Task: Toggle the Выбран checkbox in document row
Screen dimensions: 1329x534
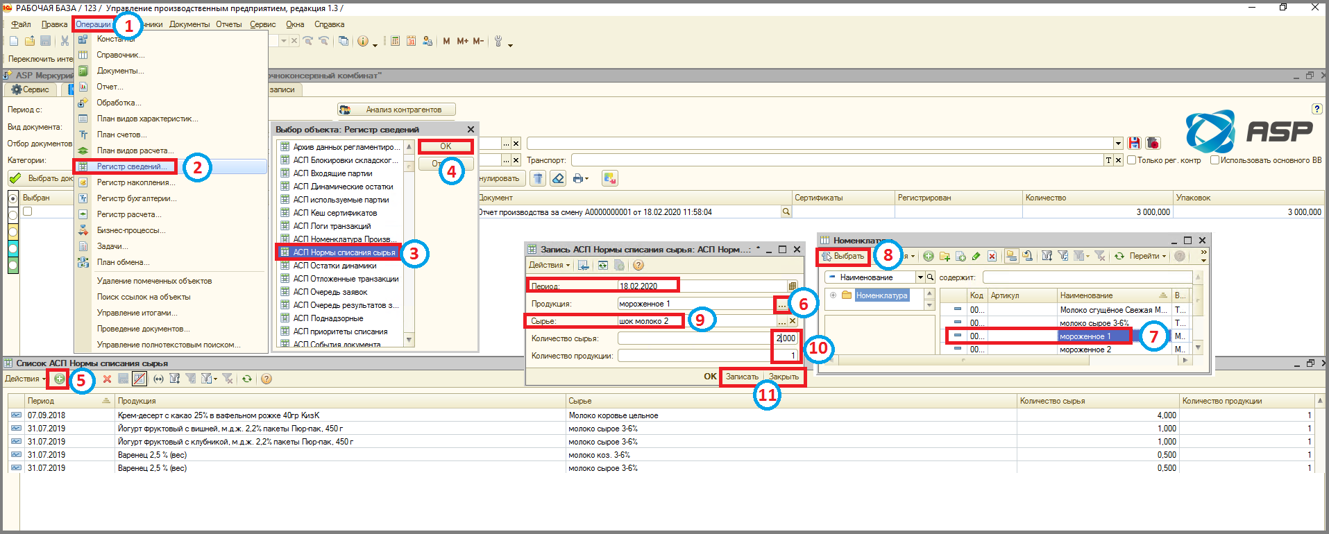Action: point(28,212)
